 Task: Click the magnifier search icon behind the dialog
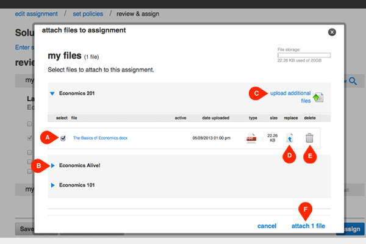(354, 80)
